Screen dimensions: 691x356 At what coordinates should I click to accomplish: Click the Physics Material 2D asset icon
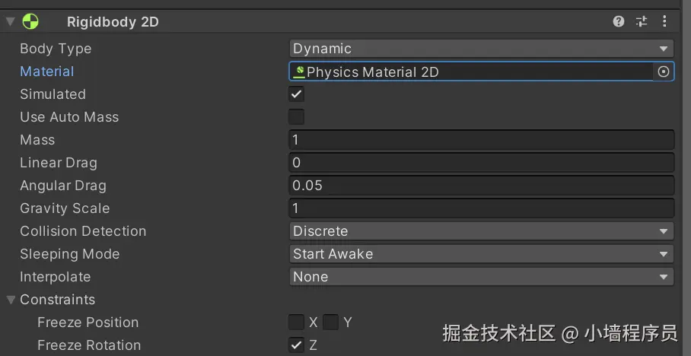coord(299,72)
